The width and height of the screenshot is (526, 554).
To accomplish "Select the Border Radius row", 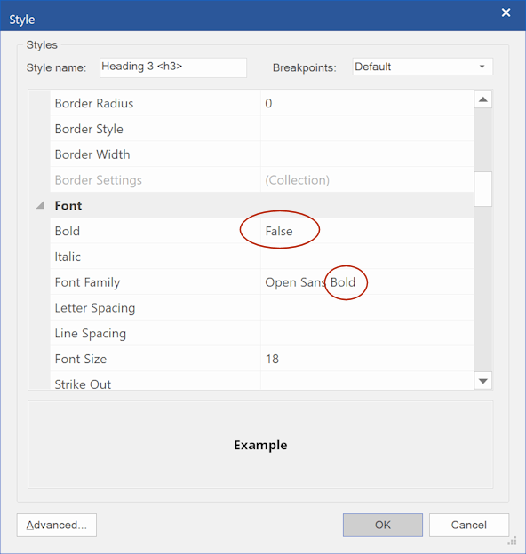I will click(x=262, y=103).
